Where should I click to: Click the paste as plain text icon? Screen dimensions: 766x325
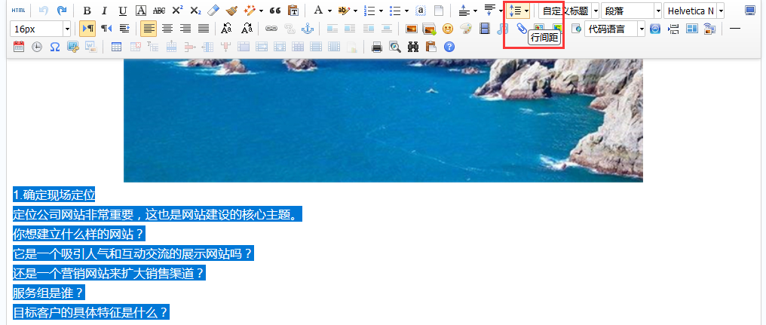point(293,11)
